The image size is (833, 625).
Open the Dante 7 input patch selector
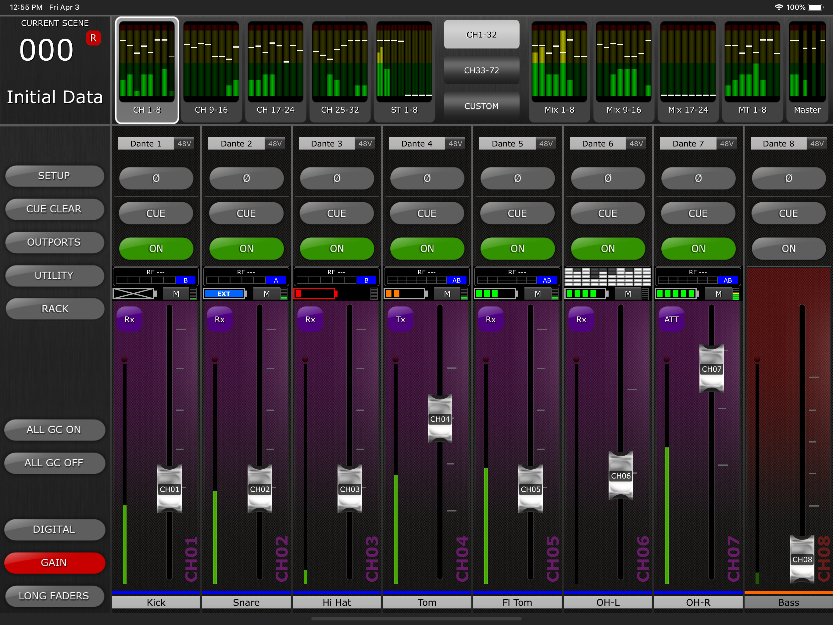[x=688, y=144]
